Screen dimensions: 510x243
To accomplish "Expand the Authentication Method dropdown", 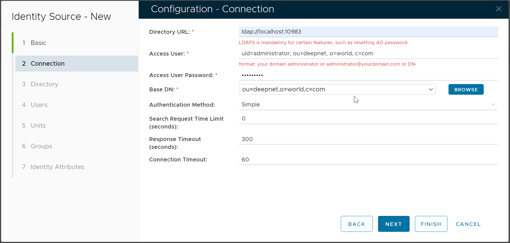I will click(x=493, y=104).
